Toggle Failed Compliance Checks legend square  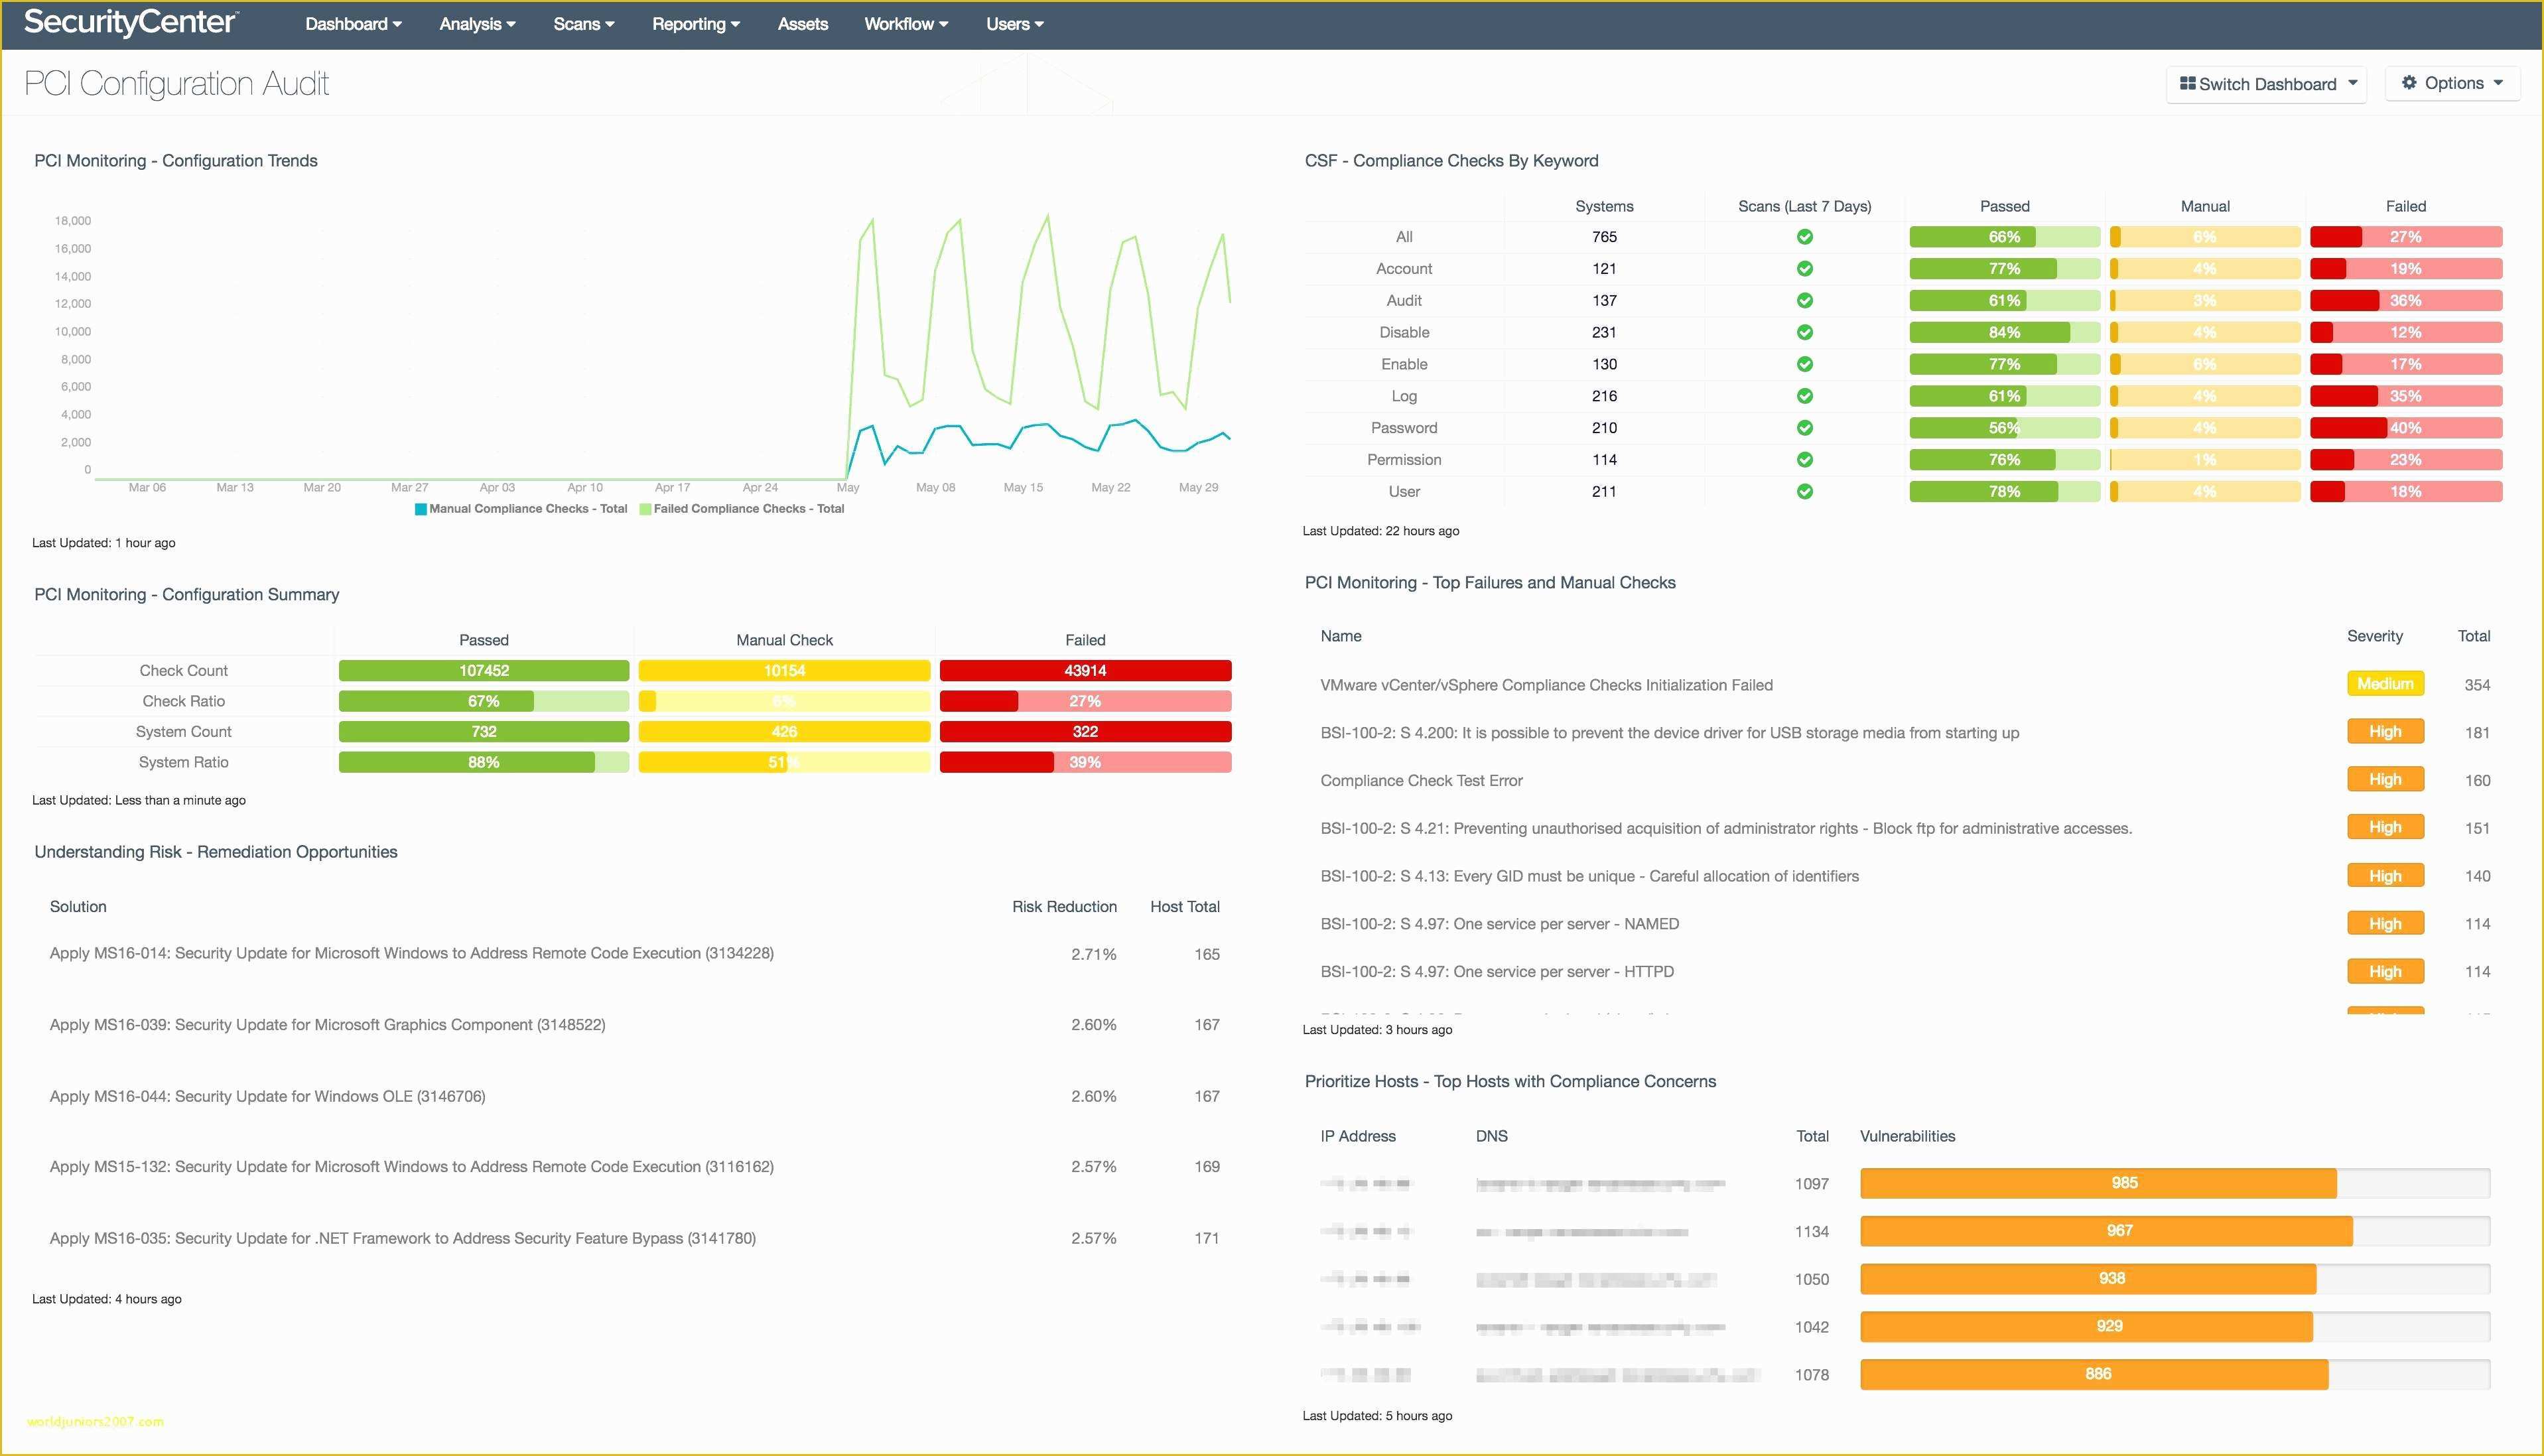[645, 509]
